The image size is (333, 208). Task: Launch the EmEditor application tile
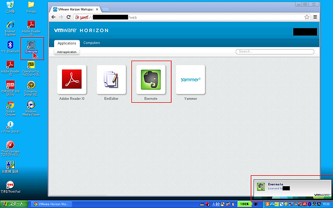[111, 80]
